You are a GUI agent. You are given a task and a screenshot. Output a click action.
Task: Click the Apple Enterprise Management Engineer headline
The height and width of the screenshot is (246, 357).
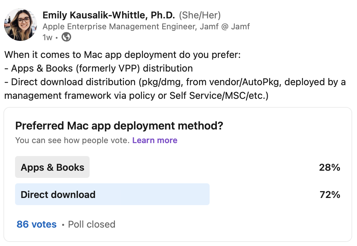coord(146,27)
